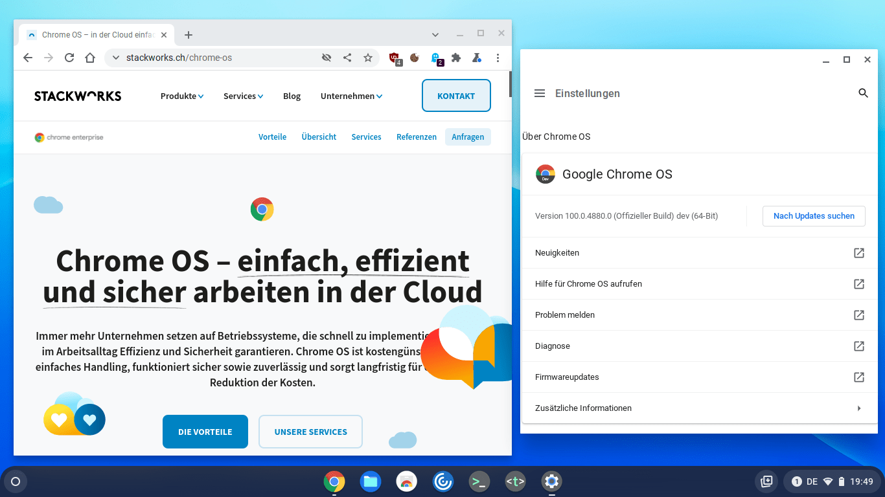
Task: Open Diagnose
Action: [700, 346]
